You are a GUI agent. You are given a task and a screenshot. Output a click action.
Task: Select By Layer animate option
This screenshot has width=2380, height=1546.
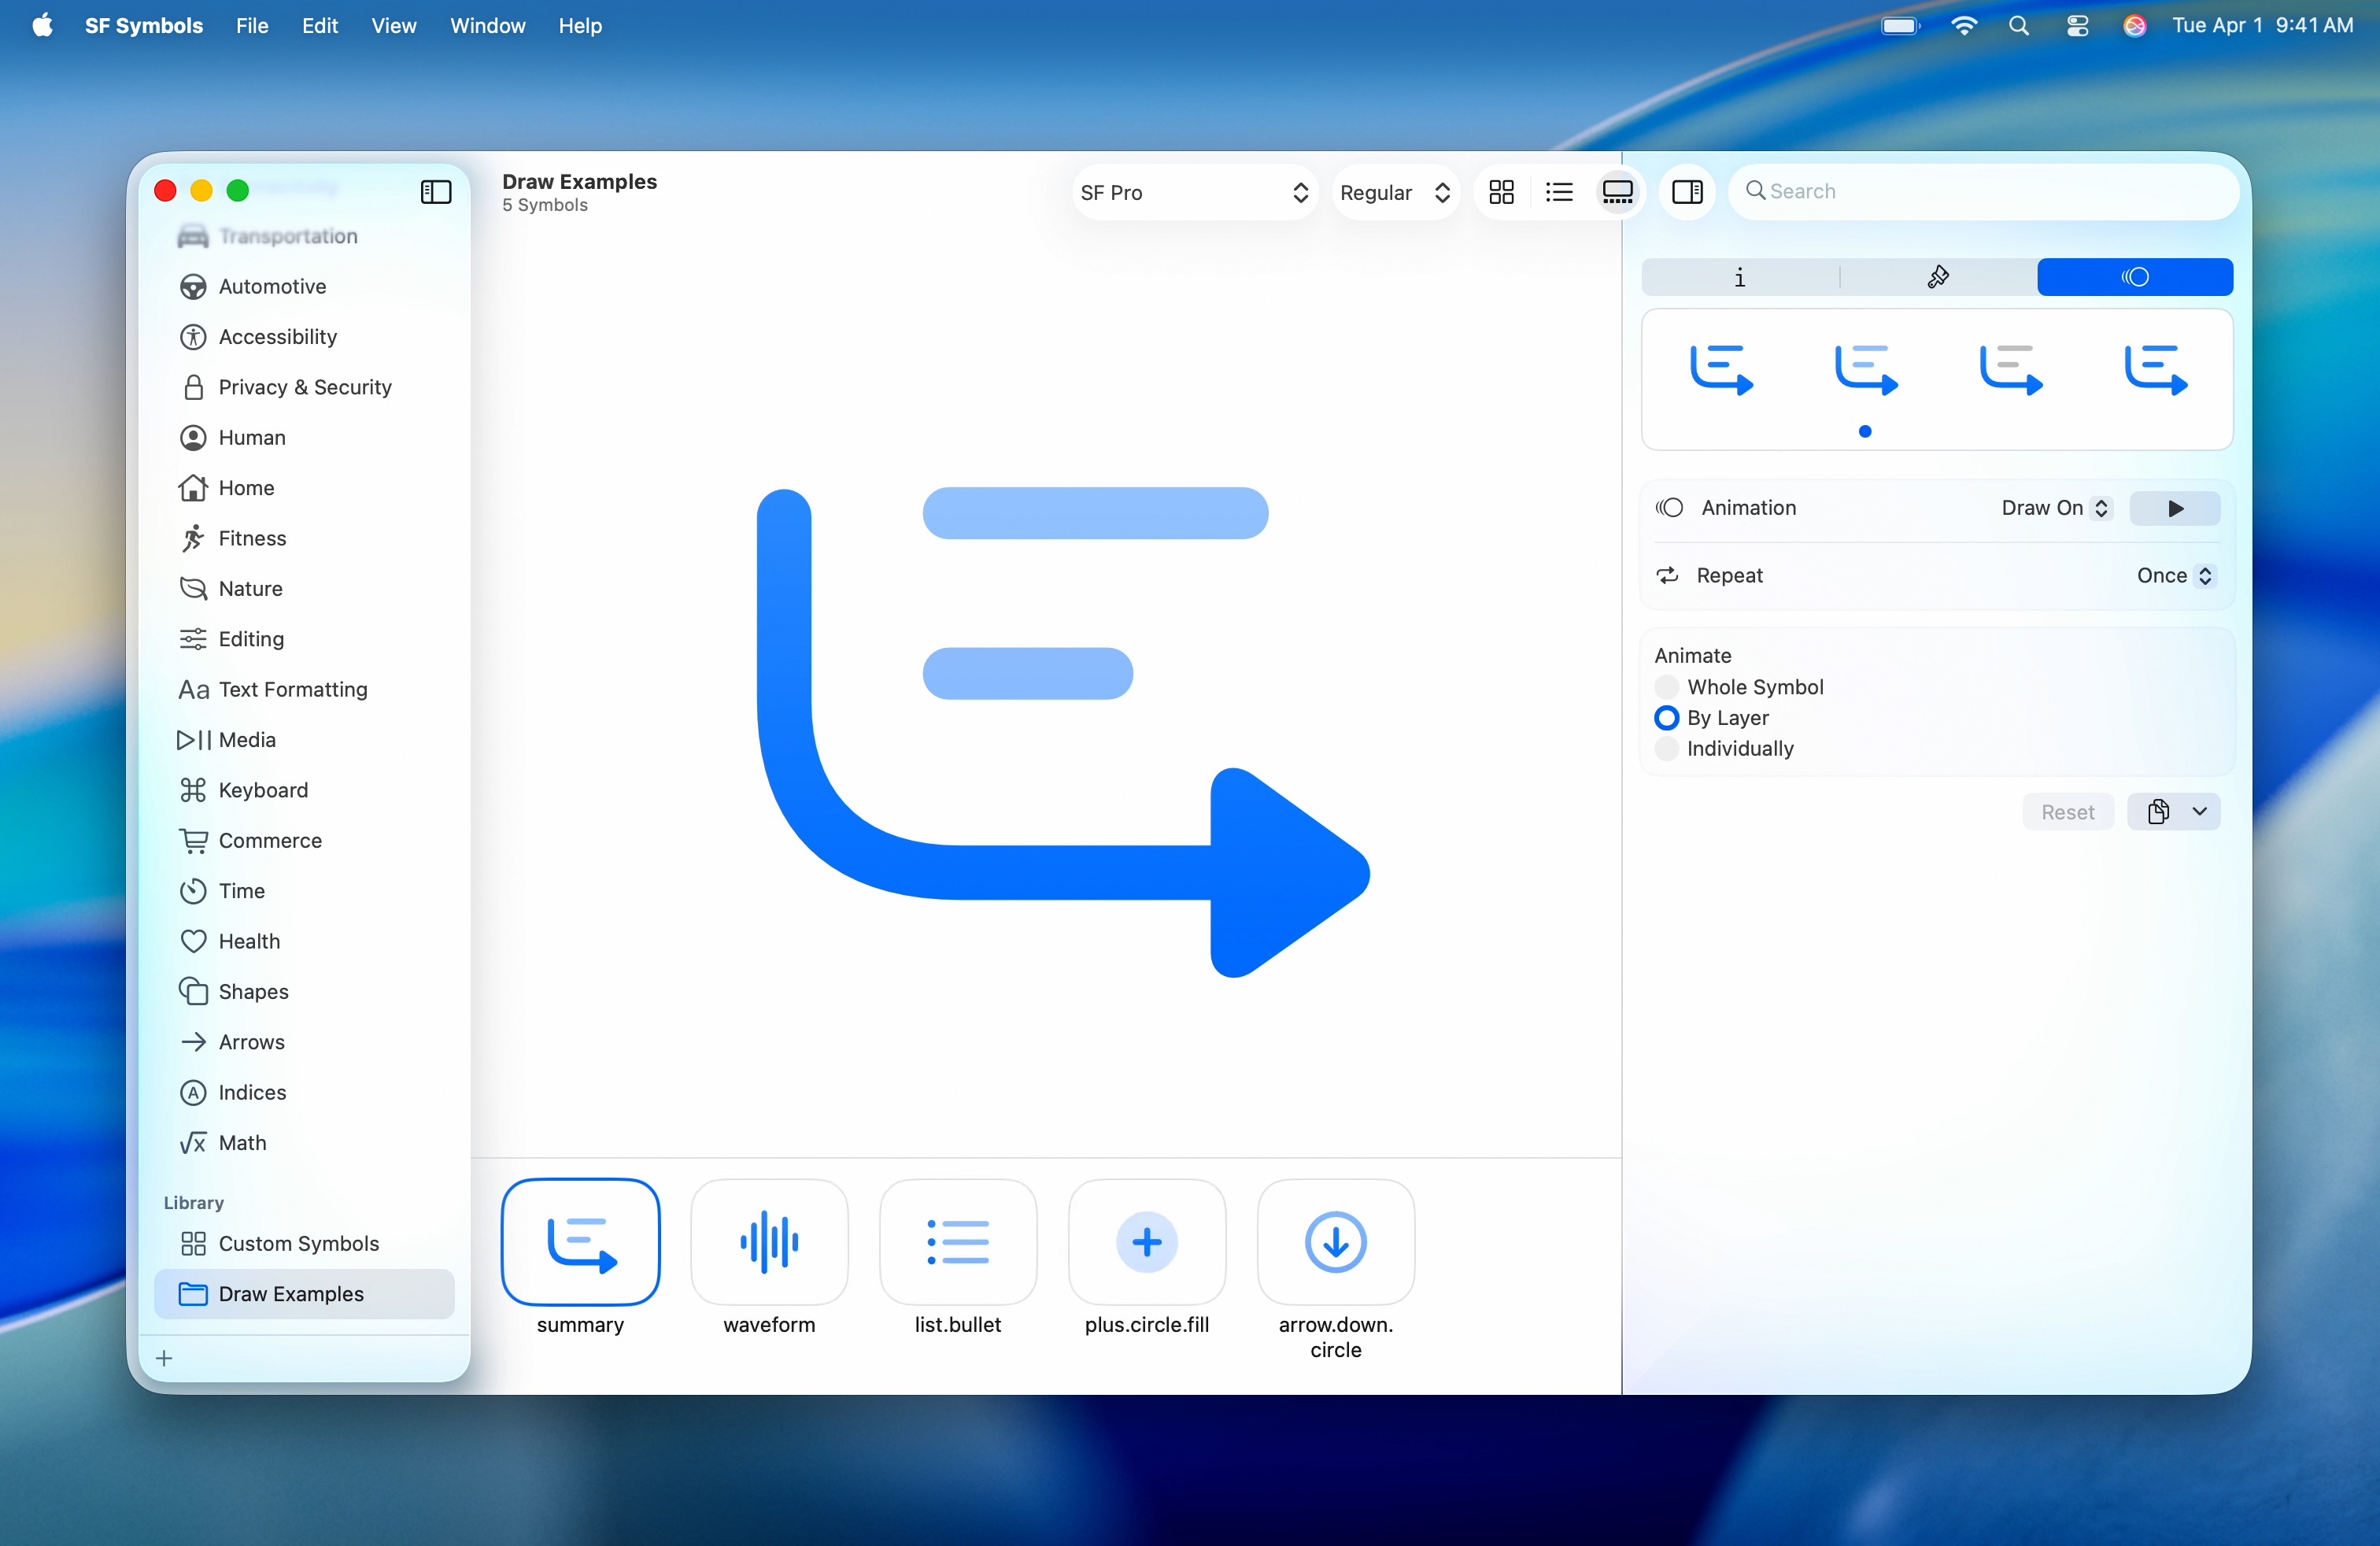coord(1666,718)
